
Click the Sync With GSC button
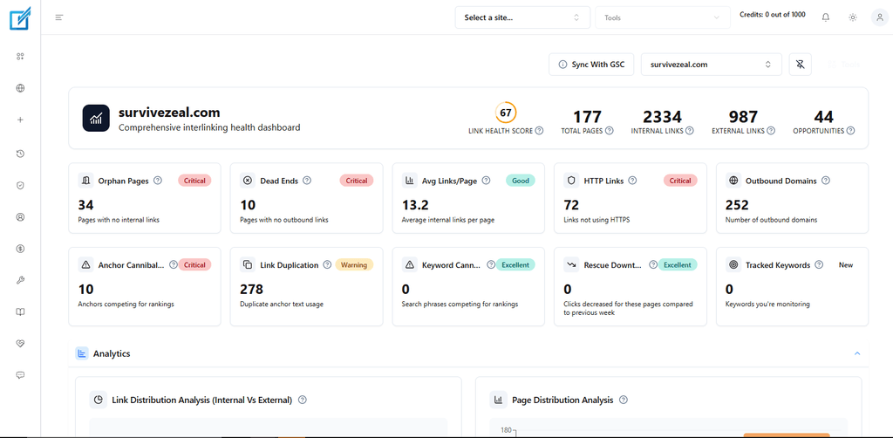591,65
